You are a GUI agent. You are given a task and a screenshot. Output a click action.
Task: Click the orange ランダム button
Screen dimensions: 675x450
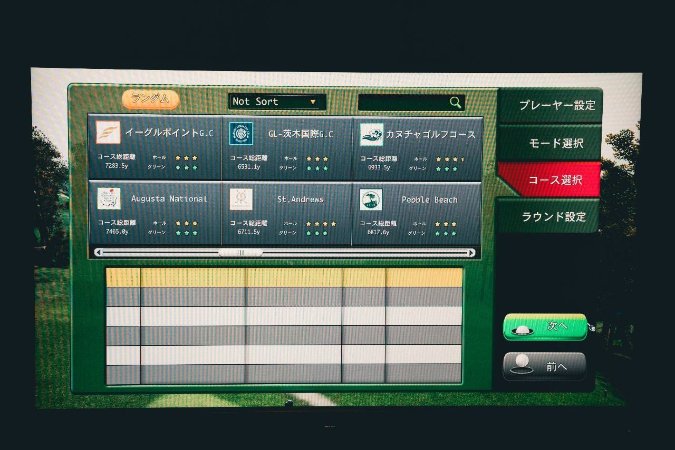coord(150,99)
